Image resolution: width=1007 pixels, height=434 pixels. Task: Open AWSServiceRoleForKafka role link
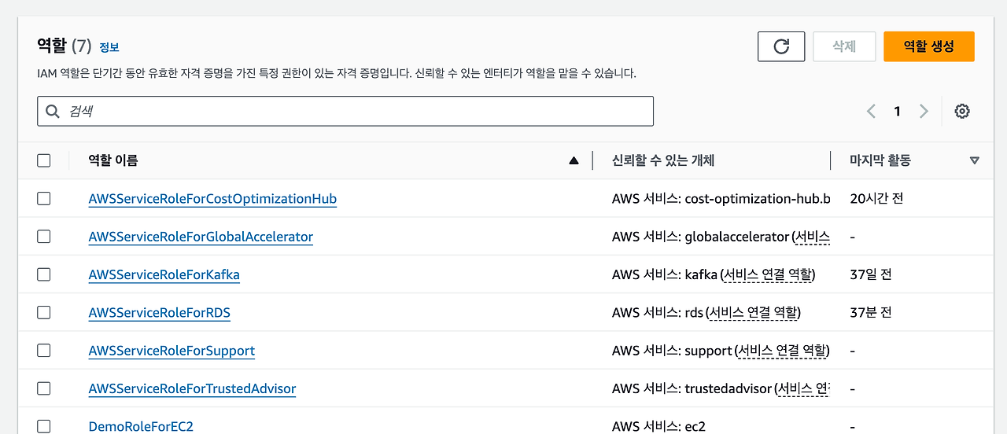[x=164, y=274]
